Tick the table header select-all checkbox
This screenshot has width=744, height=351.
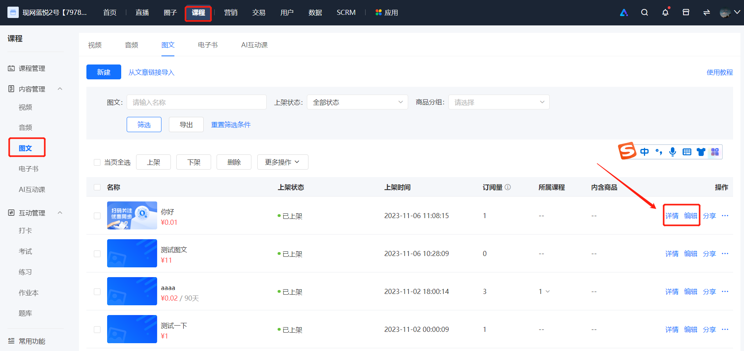tap(97, 187)
